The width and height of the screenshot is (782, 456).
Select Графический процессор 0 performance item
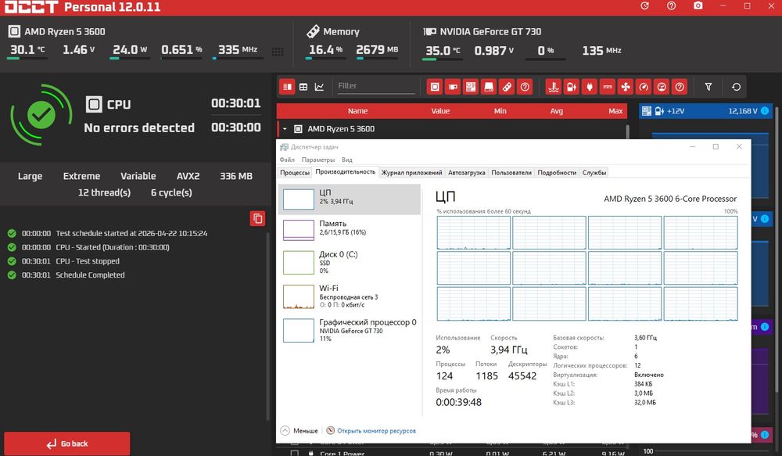[x=349, y=330]
